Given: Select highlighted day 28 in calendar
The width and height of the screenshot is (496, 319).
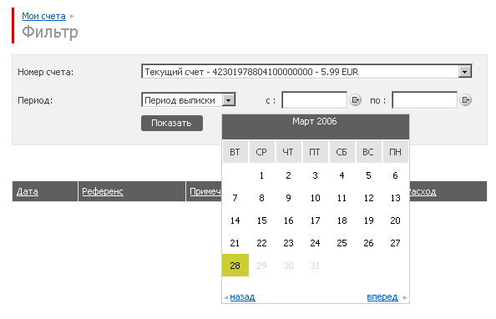Looking at the screenshot, I should coord(235,266).
